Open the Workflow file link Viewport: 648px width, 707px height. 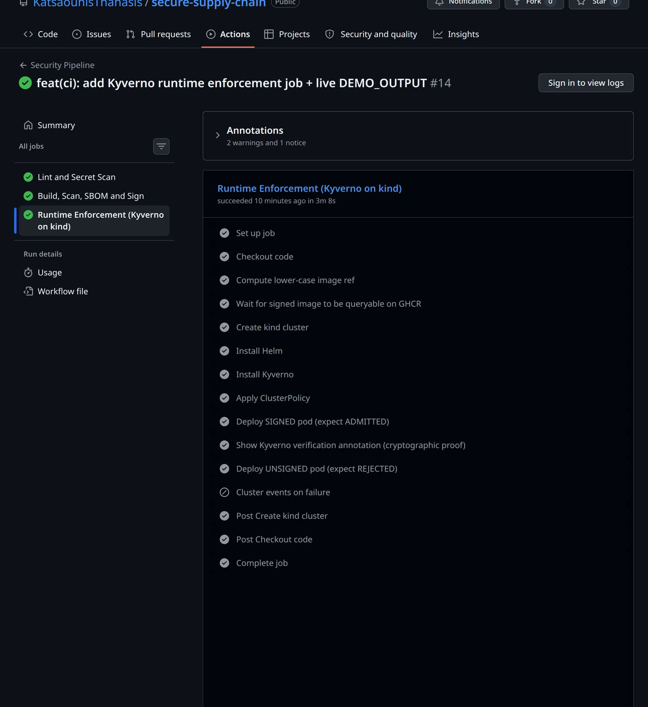pyautogui.click(x=94, y=291)
